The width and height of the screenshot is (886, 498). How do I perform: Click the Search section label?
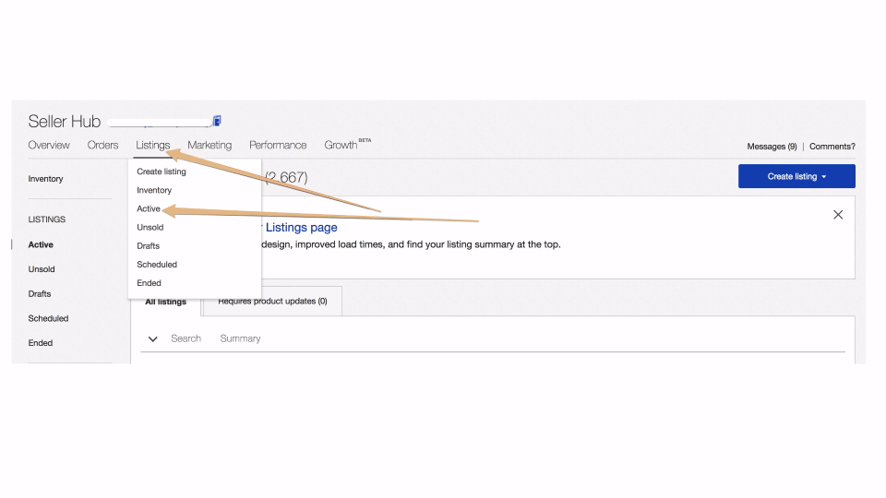(x=186, y=338)
